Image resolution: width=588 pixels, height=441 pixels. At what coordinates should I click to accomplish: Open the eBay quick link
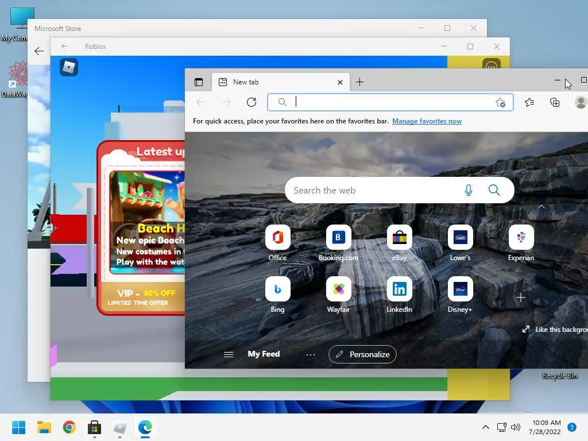[x=400, y=242]
